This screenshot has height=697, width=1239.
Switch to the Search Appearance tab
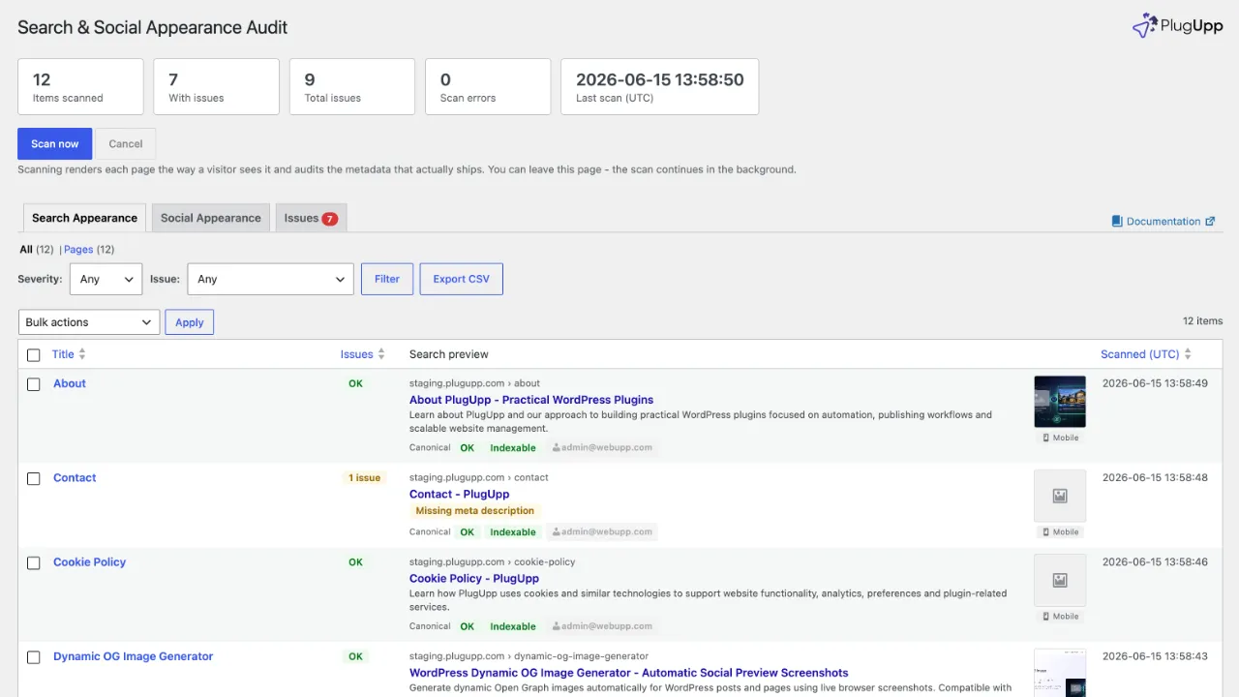point(84,218)
